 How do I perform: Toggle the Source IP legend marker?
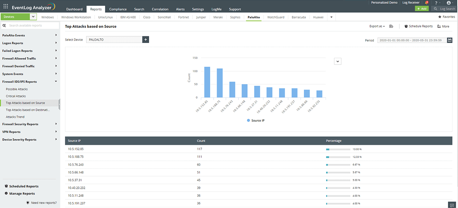click(x=248, y=120)
